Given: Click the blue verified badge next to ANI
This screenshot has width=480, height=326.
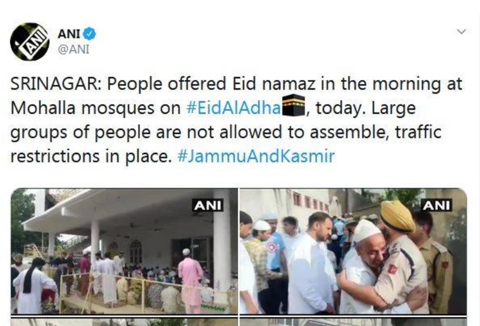Looking at the screenshot, I should (89, 34).
